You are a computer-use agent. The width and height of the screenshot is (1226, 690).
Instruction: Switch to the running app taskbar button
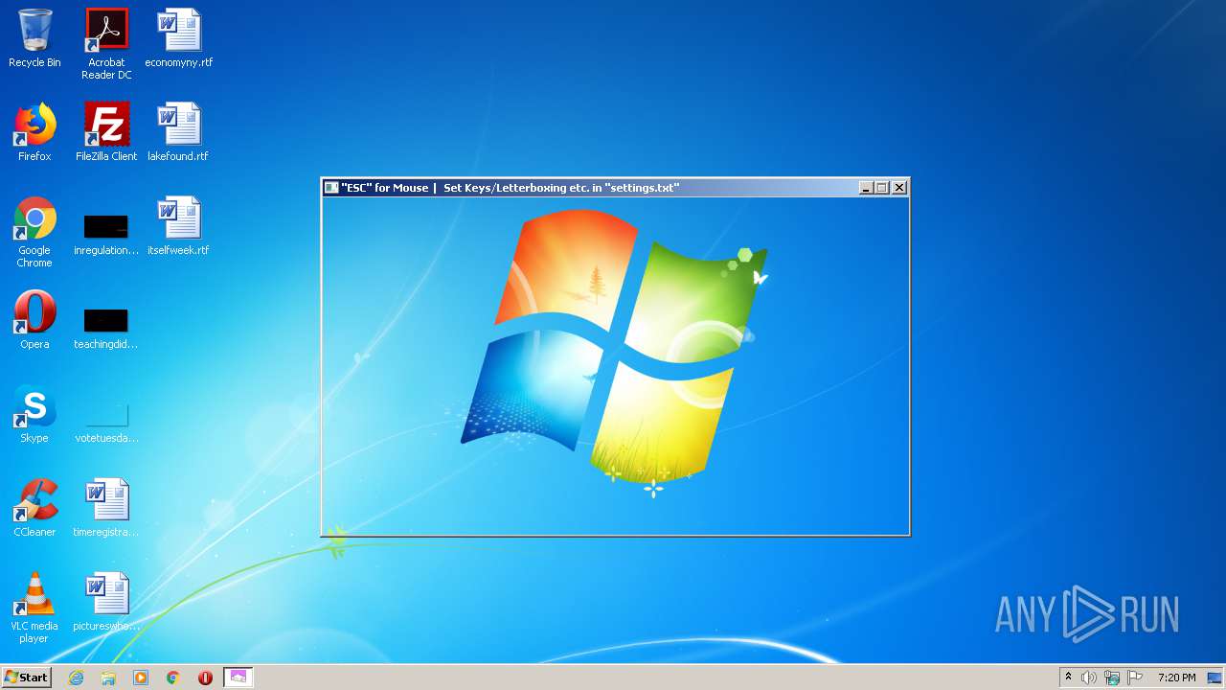point(238,678)
